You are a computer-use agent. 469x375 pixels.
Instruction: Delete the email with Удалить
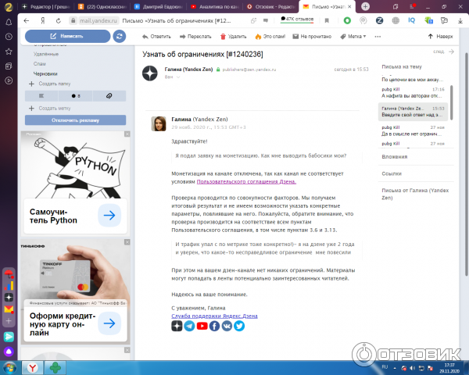point(233,37)
